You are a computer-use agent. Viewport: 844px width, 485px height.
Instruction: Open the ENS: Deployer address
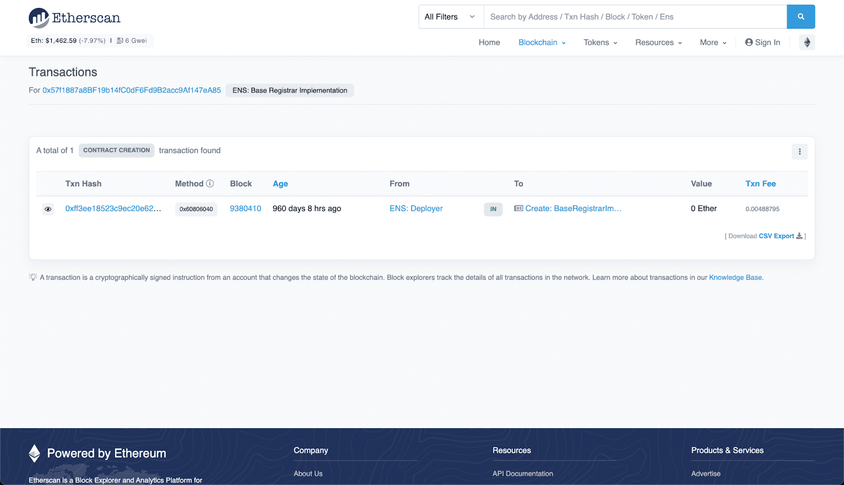pyautogui.click(x=416, y=208)
